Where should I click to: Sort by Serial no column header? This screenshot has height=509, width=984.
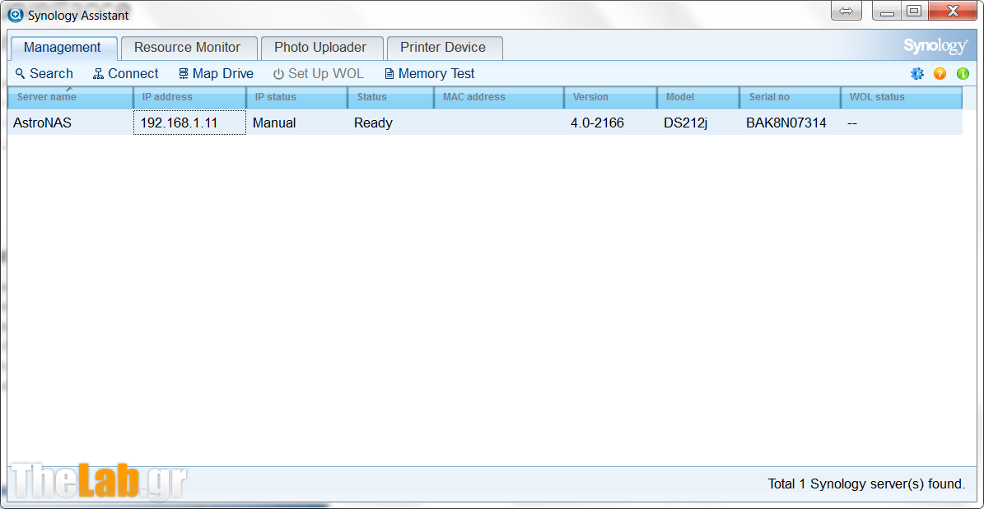(790, 97)
